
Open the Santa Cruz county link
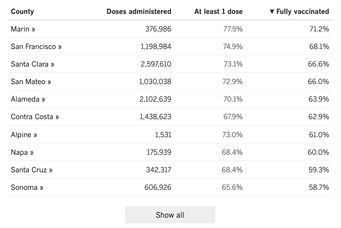pyautogui.click(x=31, y=170)
